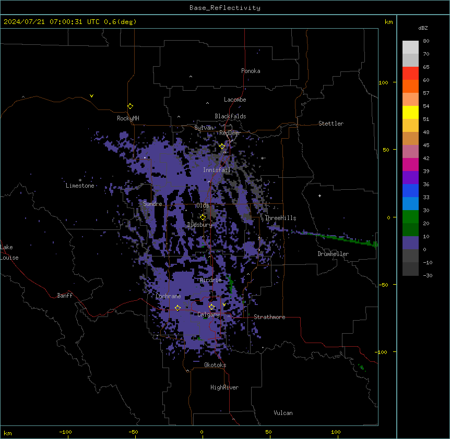Select the dark green 20 dBZ legend swatch
Image resolution: width=450 pixels, height=439 pixels.
tap(410, 230)
